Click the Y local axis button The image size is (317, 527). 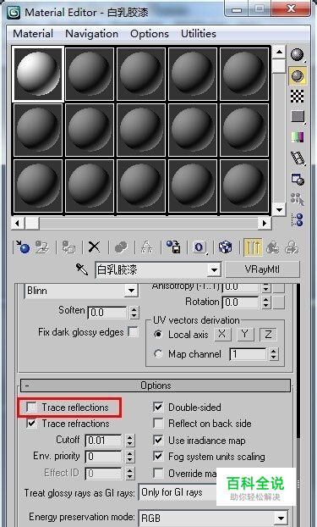click(x=245, y=335)
